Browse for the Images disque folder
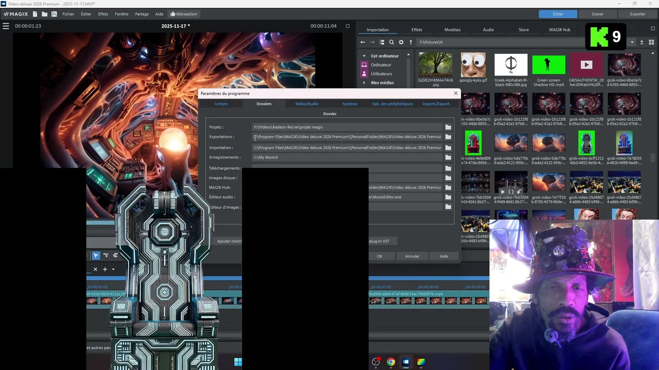Image resolution: width=659 pixels, height=370 pixels. [x=448, y=178]
